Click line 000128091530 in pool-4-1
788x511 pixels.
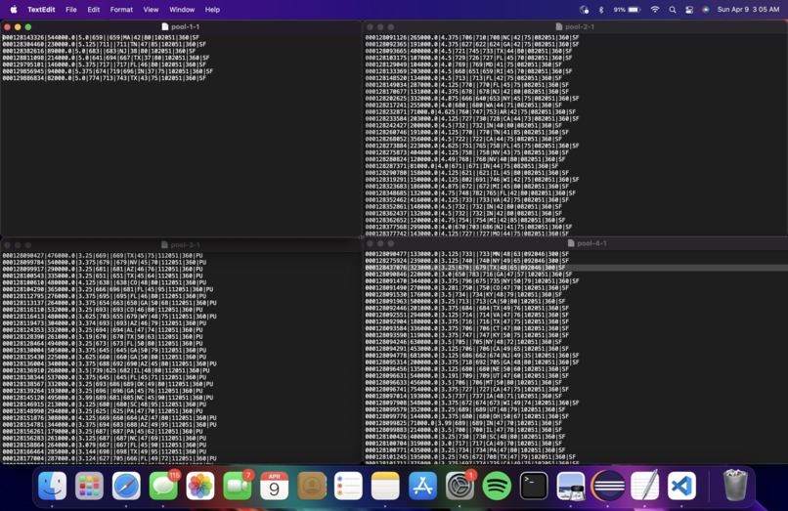coord(467,294)
